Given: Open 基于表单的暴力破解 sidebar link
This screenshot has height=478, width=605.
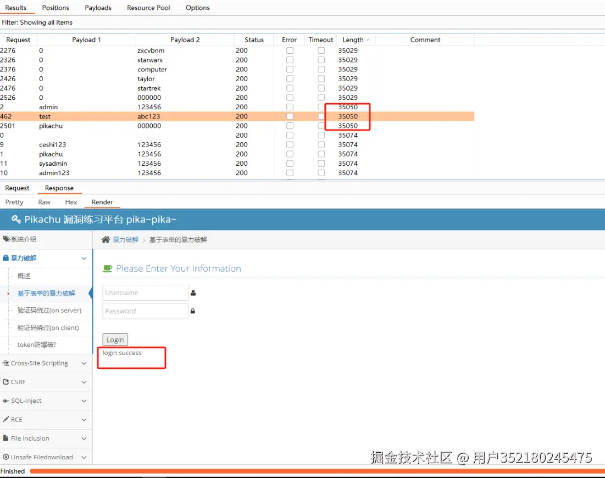Looking at the screenshot, I should [x=46, y=294].
